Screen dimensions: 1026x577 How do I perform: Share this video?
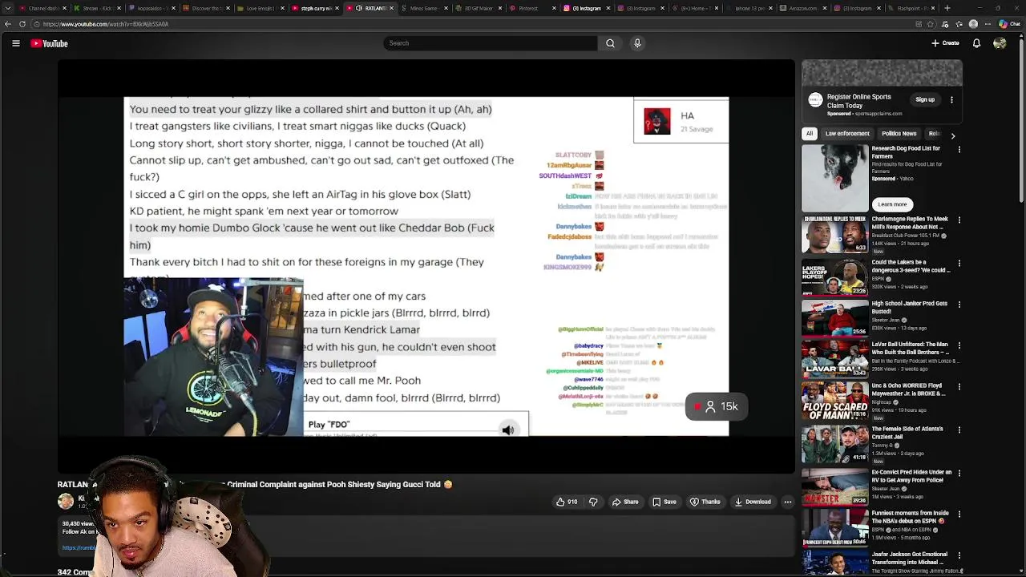pyautogui.click(x=625, y=502)
